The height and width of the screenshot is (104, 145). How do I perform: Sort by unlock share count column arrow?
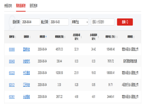pos(65,37)
